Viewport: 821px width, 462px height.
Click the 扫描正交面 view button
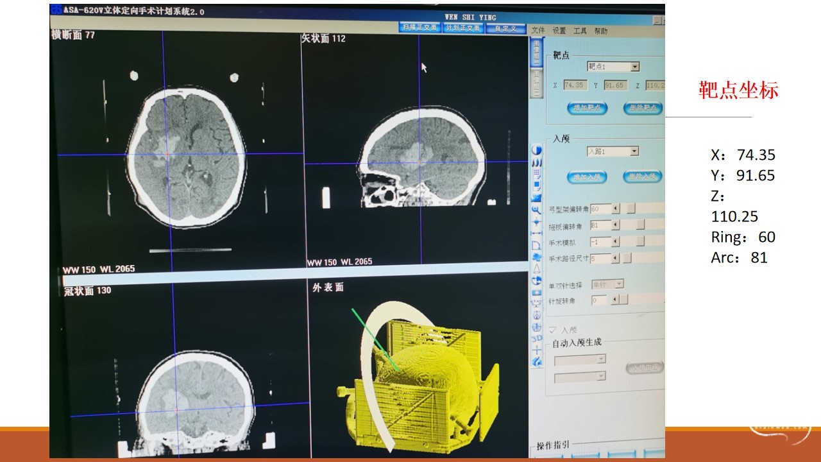[419, 28]
